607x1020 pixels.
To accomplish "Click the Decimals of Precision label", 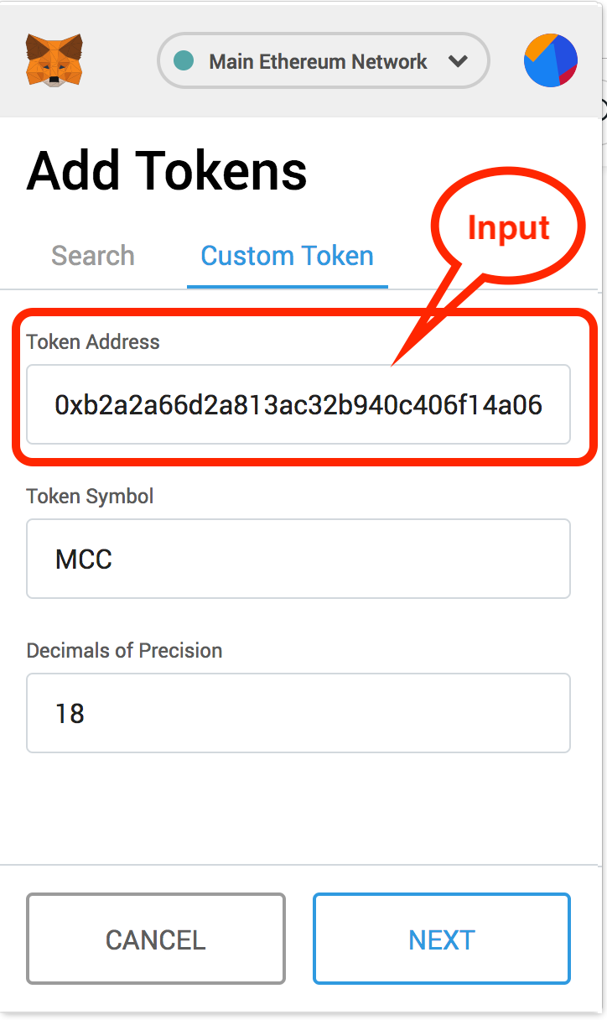I will click(125, 650).
